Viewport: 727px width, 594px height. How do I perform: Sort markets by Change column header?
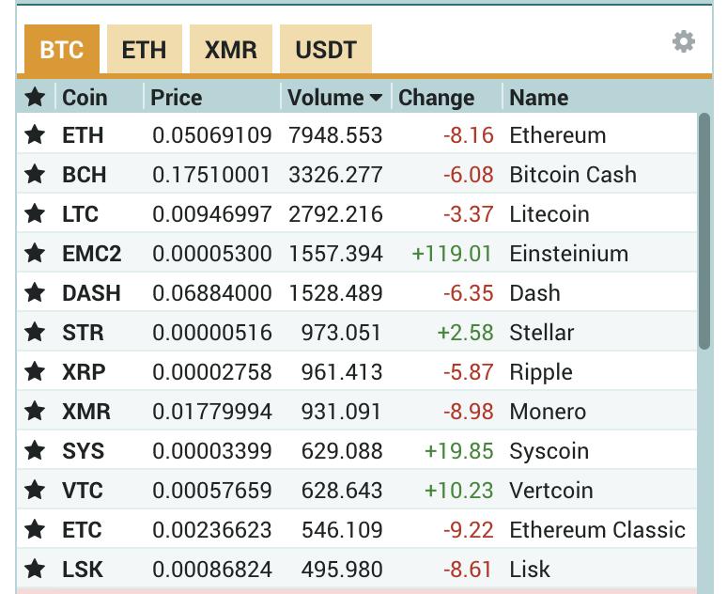[436, 98]
